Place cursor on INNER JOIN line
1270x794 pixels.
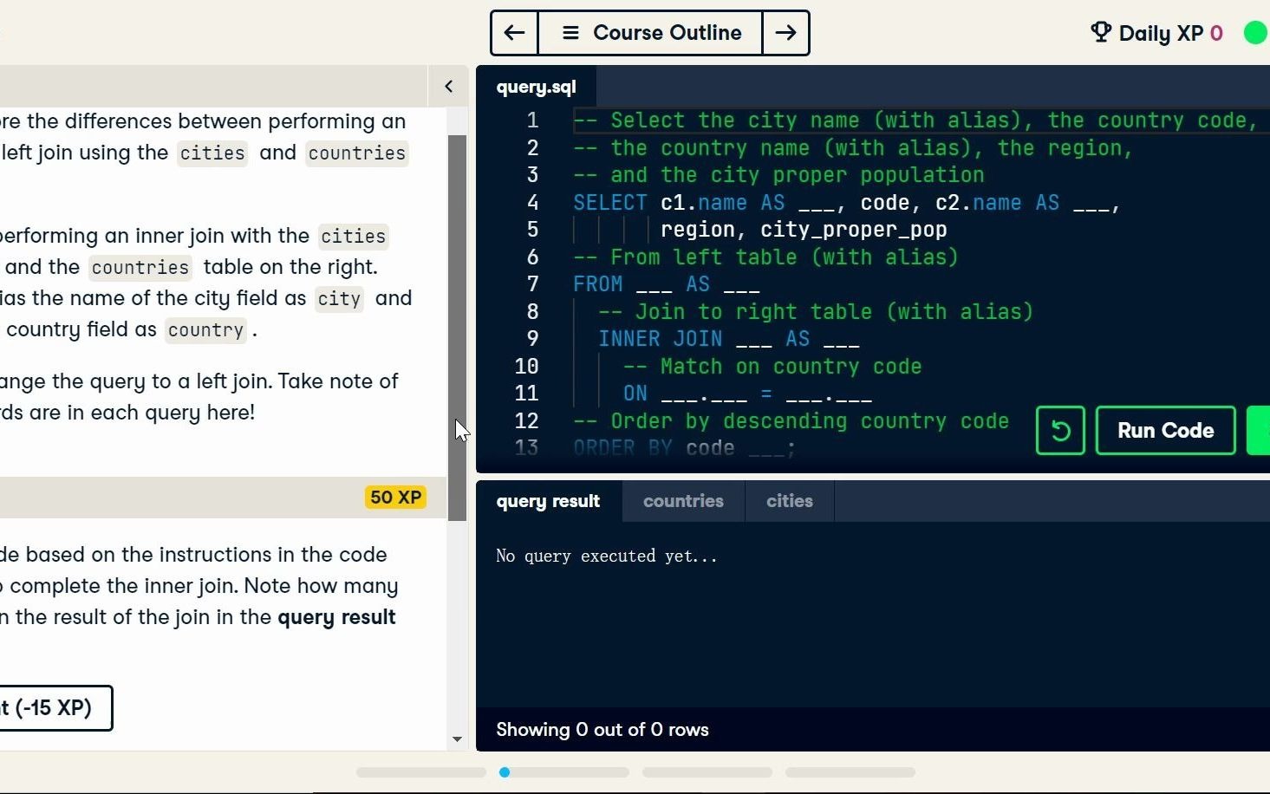(x=728, y=339)
